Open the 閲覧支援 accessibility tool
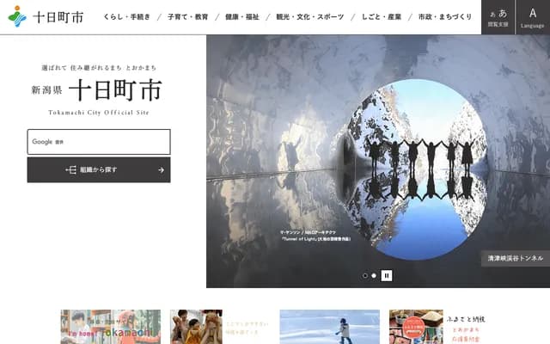550x344 pixels. click(x=498, y=17)
